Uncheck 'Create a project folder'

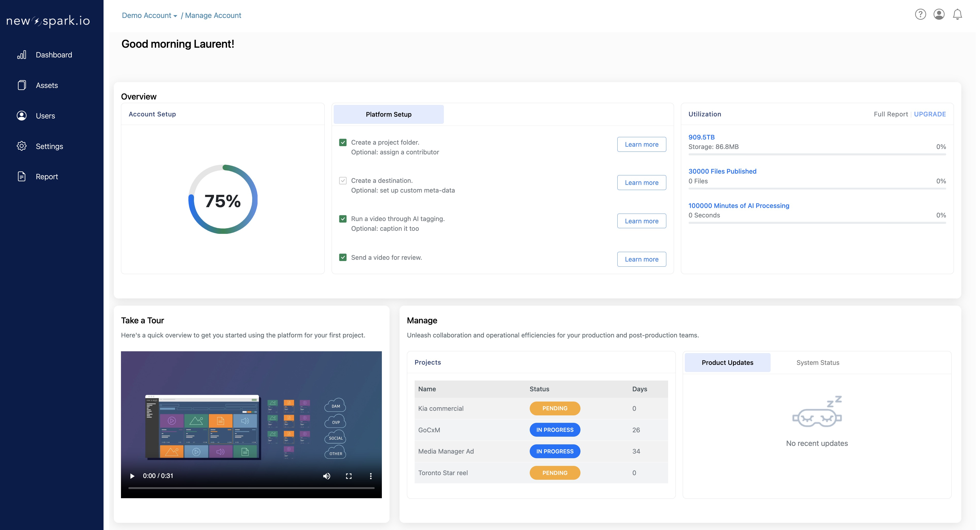(343, 142)
